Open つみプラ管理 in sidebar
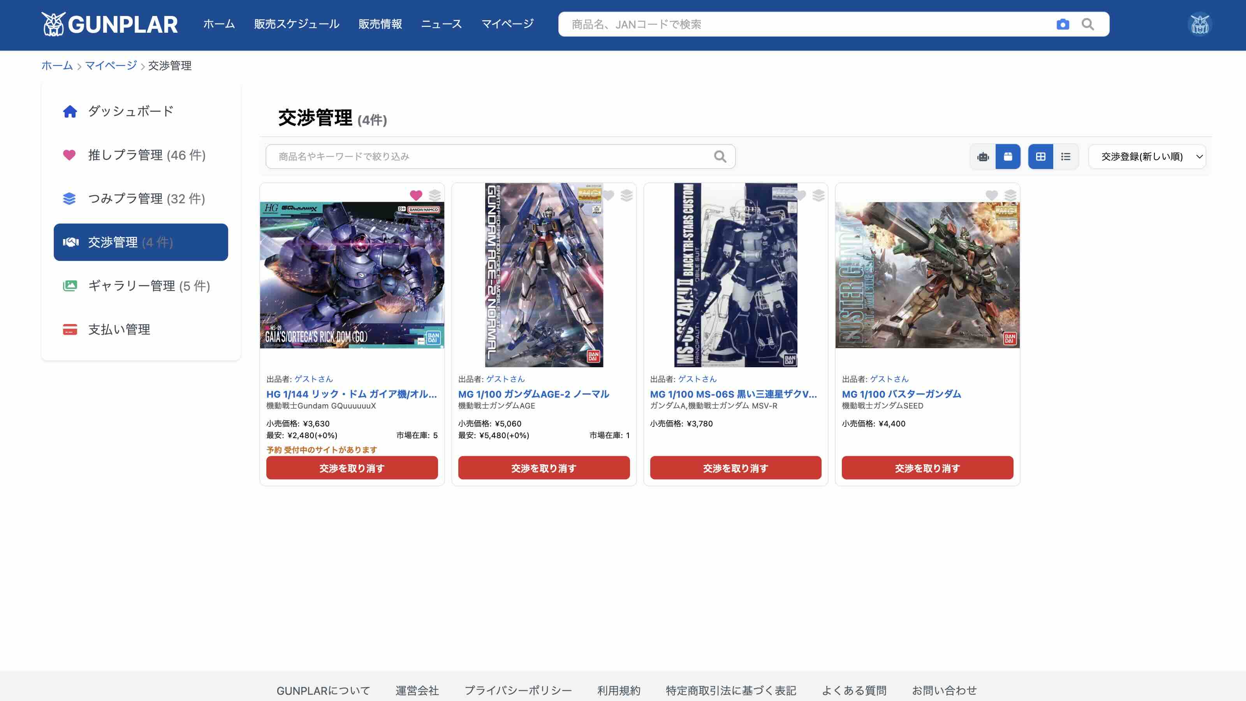Viewport: 1246px width, 701px height. [141, 199]
